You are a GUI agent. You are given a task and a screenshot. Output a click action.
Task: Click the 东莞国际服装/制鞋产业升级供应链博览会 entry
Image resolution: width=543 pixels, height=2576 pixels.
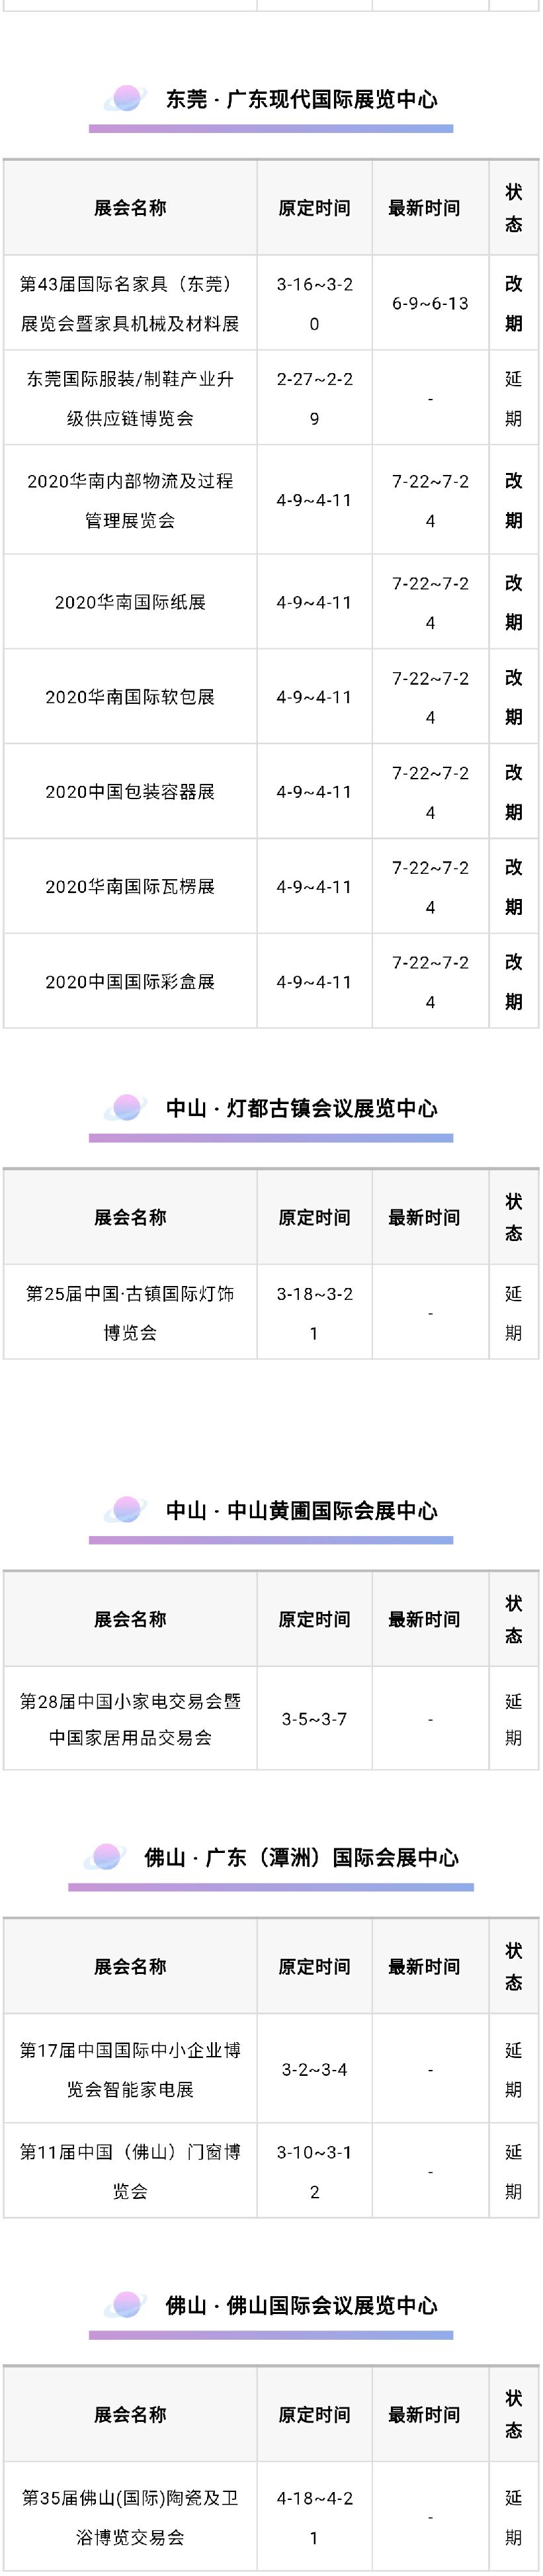[x=130, y=398]
